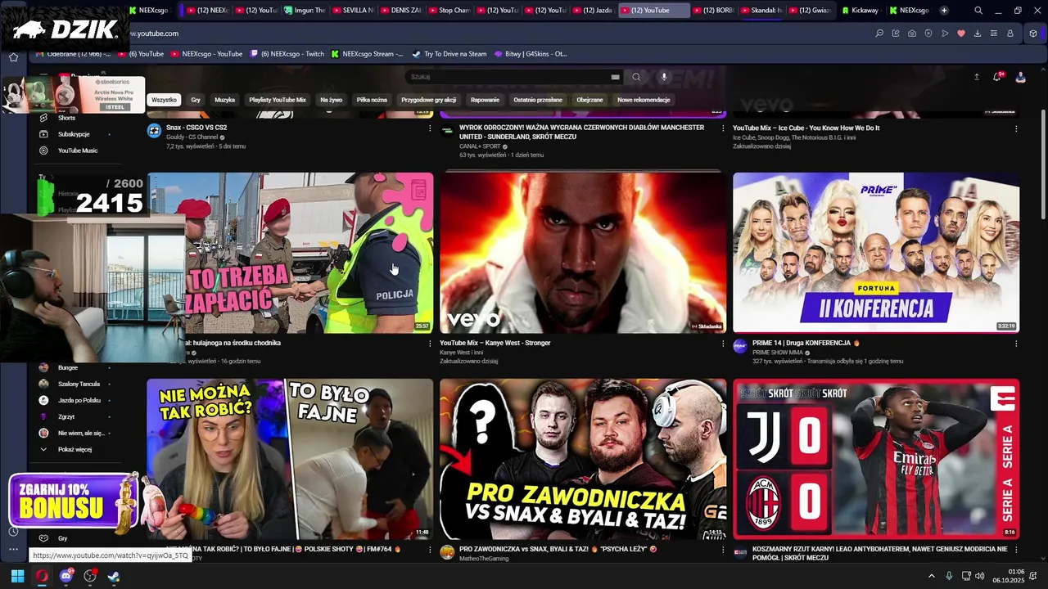The height and width of the screenshot is (589, 1048).
Task: Open Opera sidebar three-dots menu
Action: click(x=13, y=549)
